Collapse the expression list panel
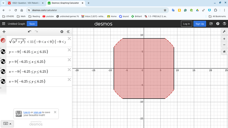This screenshot has width=228, height=128. (68, 32)
